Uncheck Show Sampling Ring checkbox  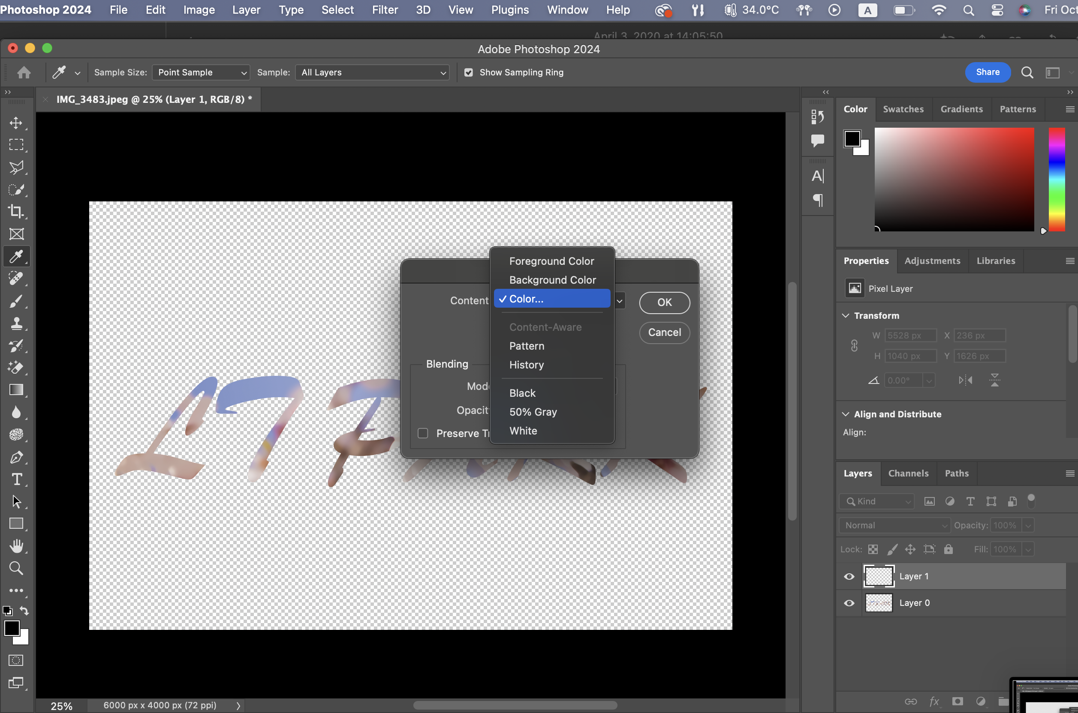469,72
